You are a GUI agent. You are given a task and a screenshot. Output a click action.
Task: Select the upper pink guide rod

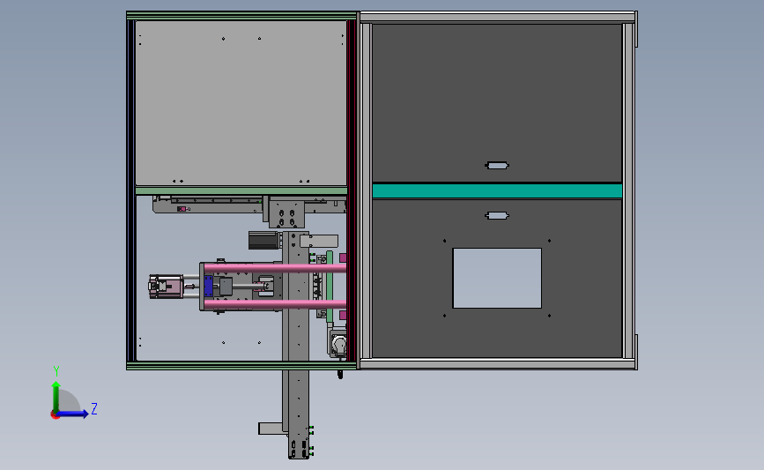pos(275,268)
